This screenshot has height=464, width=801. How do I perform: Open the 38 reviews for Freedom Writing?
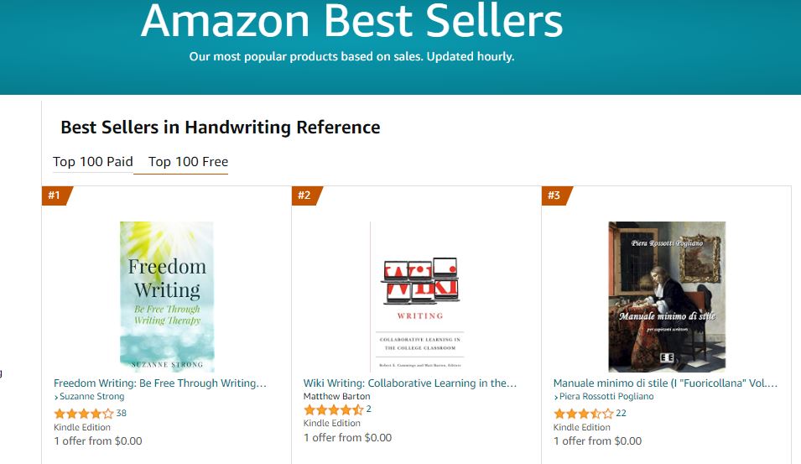122,413
